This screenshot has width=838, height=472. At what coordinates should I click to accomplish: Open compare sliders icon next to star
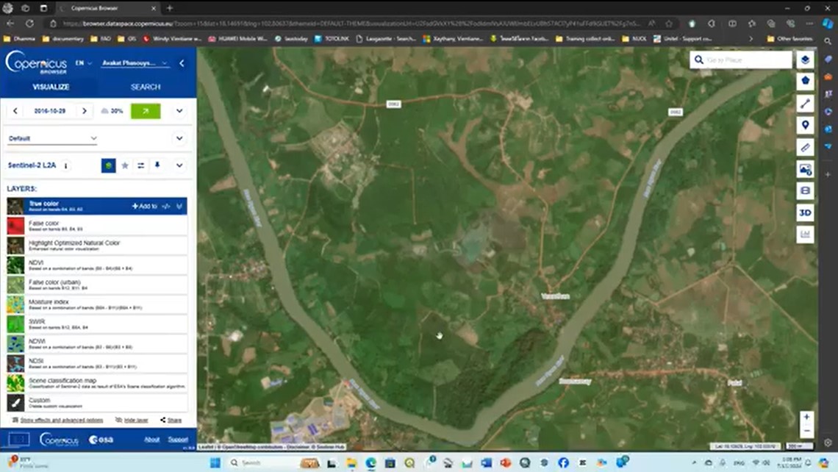tap(140, 165)
